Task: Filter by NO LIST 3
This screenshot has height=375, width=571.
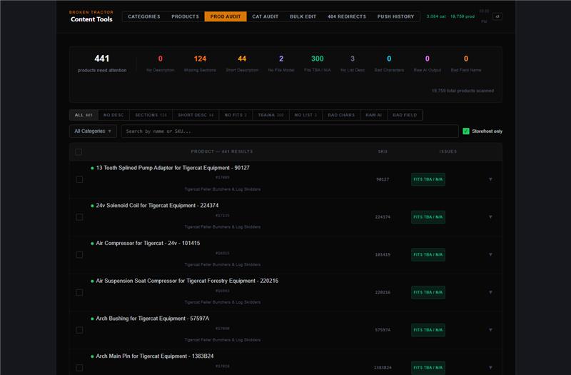Action: point(305,115)
